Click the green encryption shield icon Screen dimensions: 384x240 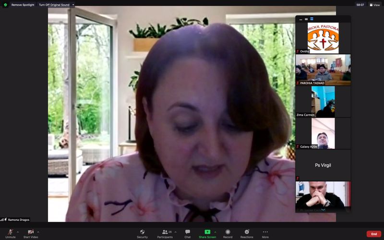[5, 5]
